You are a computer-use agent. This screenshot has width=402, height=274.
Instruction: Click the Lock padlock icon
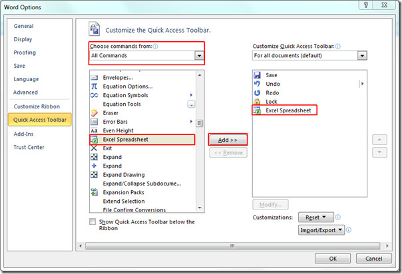(257, 101)
